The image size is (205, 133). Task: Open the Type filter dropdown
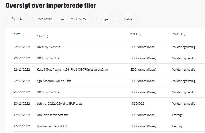[x=105, y=19]
